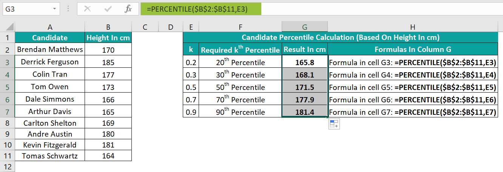Select cell with Colin Tran

(x=50, y=74)
